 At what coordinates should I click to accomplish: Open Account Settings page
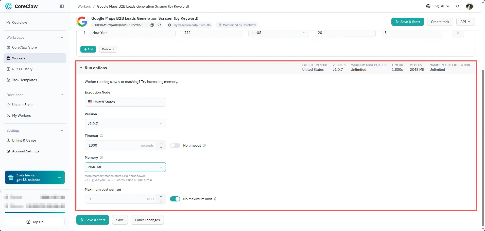[x=35, y=151]
